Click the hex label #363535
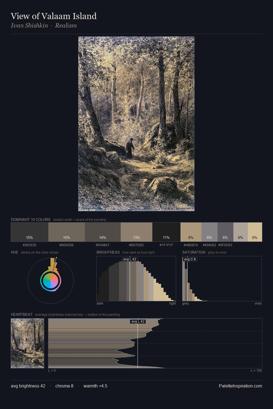 coord(29,245)
